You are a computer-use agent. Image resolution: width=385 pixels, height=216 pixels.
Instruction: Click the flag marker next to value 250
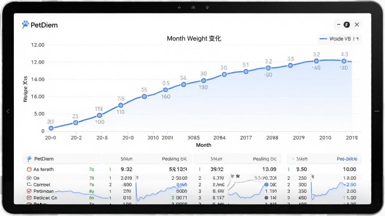[312, 176]
